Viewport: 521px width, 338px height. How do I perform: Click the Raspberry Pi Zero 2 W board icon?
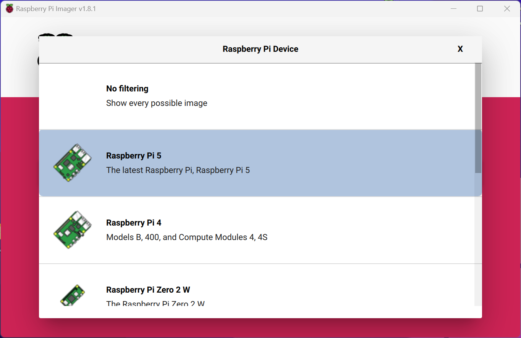click(73, 295)
